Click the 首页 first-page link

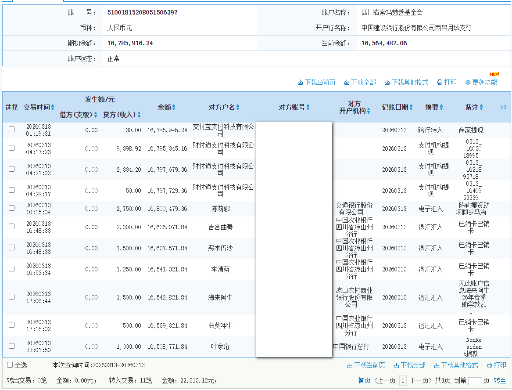click(365, 380)
